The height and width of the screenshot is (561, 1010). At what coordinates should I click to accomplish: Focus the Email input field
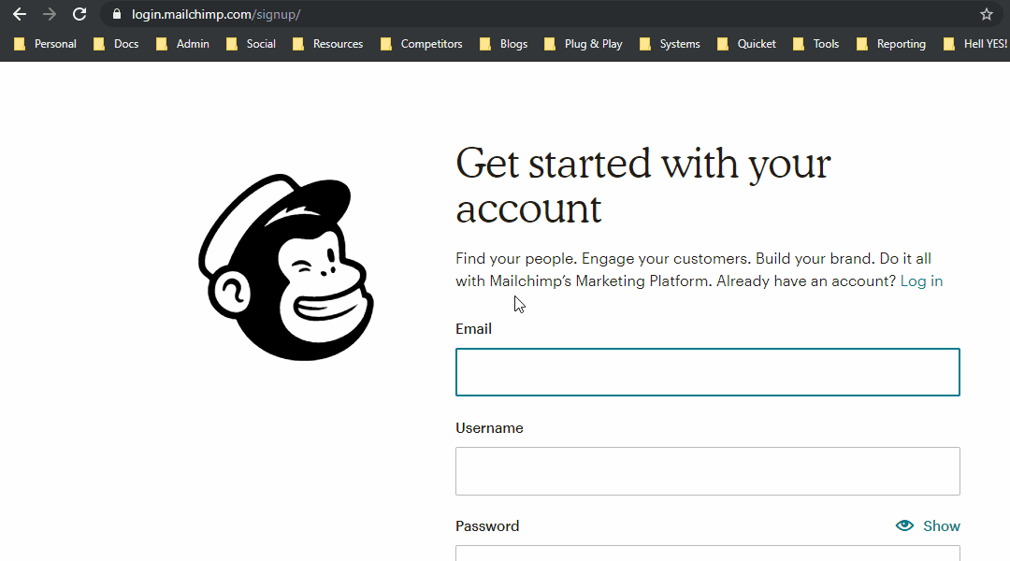pyautogui.click(x=707, y=372)
